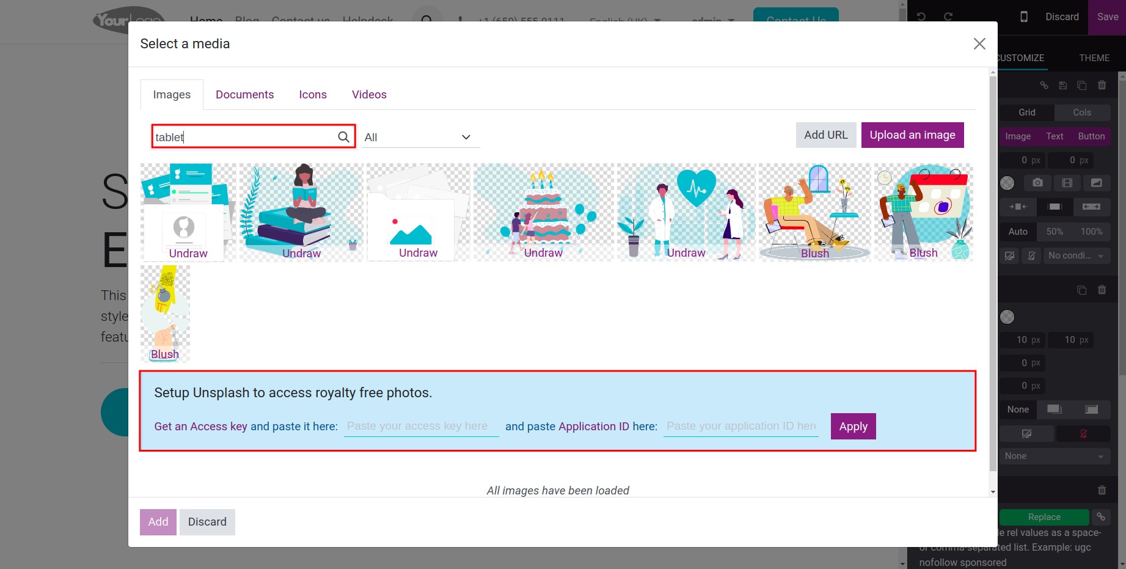1126x569 pixels.
Task: Switch layout to Cols
Action: (x=1081, y=112)
